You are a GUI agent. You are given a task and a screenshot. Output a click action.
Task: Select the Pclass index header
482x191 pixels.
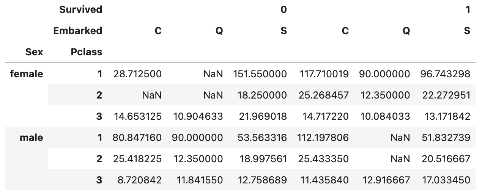pyautogui.click(x=86, y=52)
